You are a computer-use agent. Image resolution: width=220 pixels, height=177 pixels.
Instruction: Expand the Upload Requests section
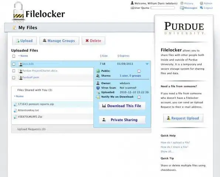pyautogui.click(x=31, y=129)
